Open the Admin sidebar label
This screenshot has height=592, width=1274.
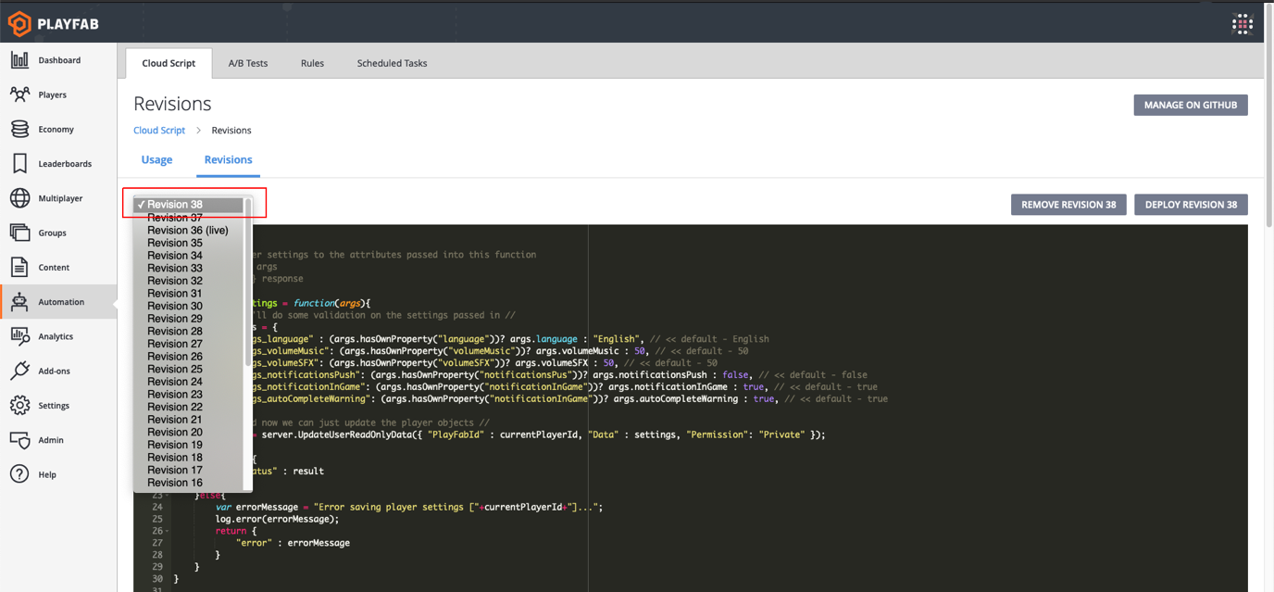(x=51, y=440)
